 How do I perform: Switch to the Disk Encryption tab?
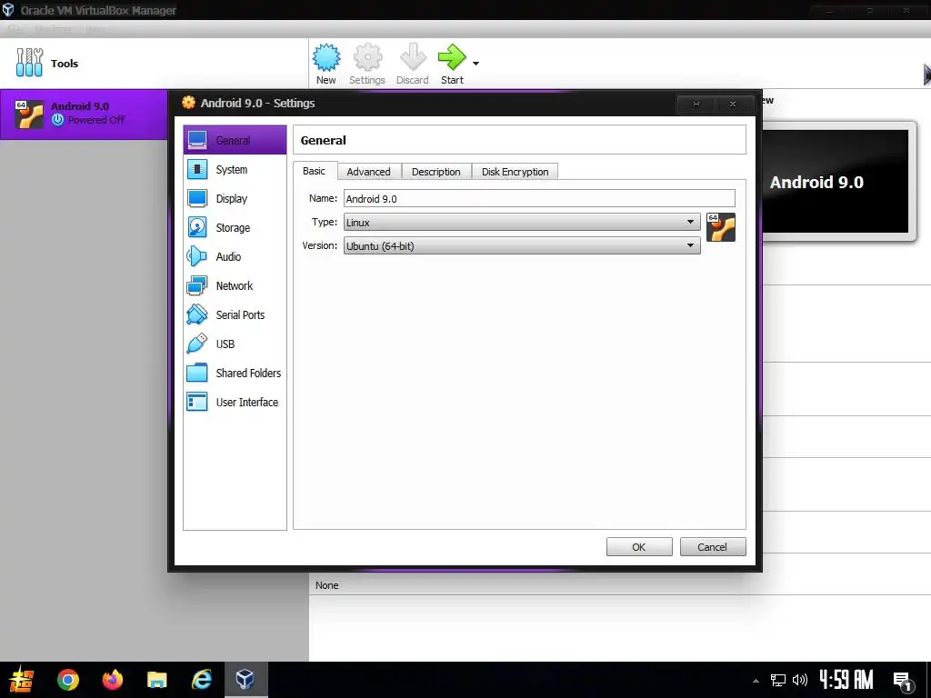pos(515,172)
